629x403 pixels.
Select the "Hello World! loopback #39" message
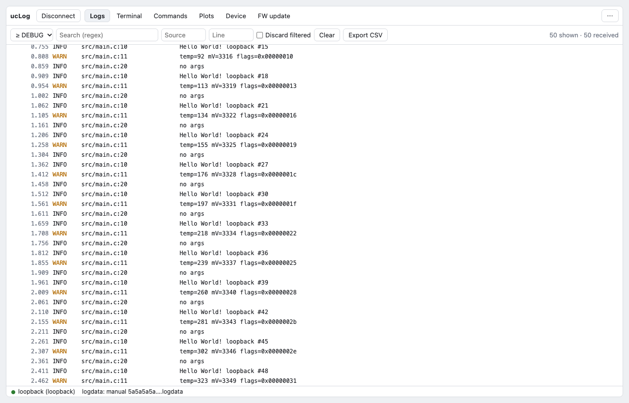click(x=224, y=283)
